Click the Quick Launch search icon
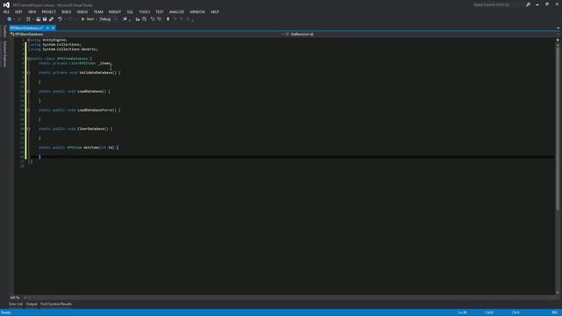 point(529,5)
